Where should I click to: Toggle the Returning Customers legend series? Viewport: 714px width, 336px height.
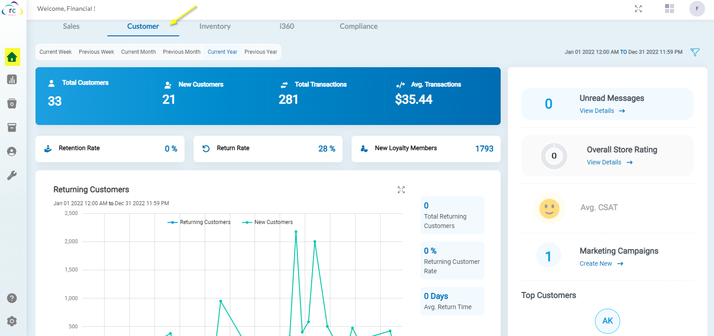[199, 222]
